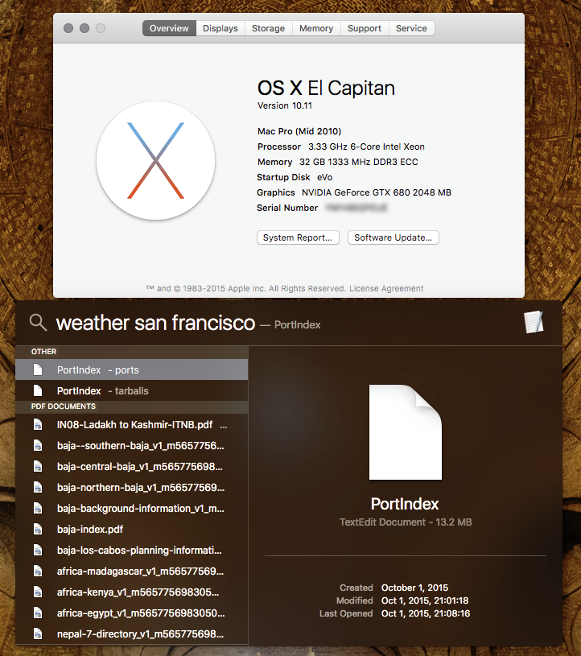Screen dimensions: 581x656
Task: Select baja-central-baja PDF result
Action: (132, 467)
